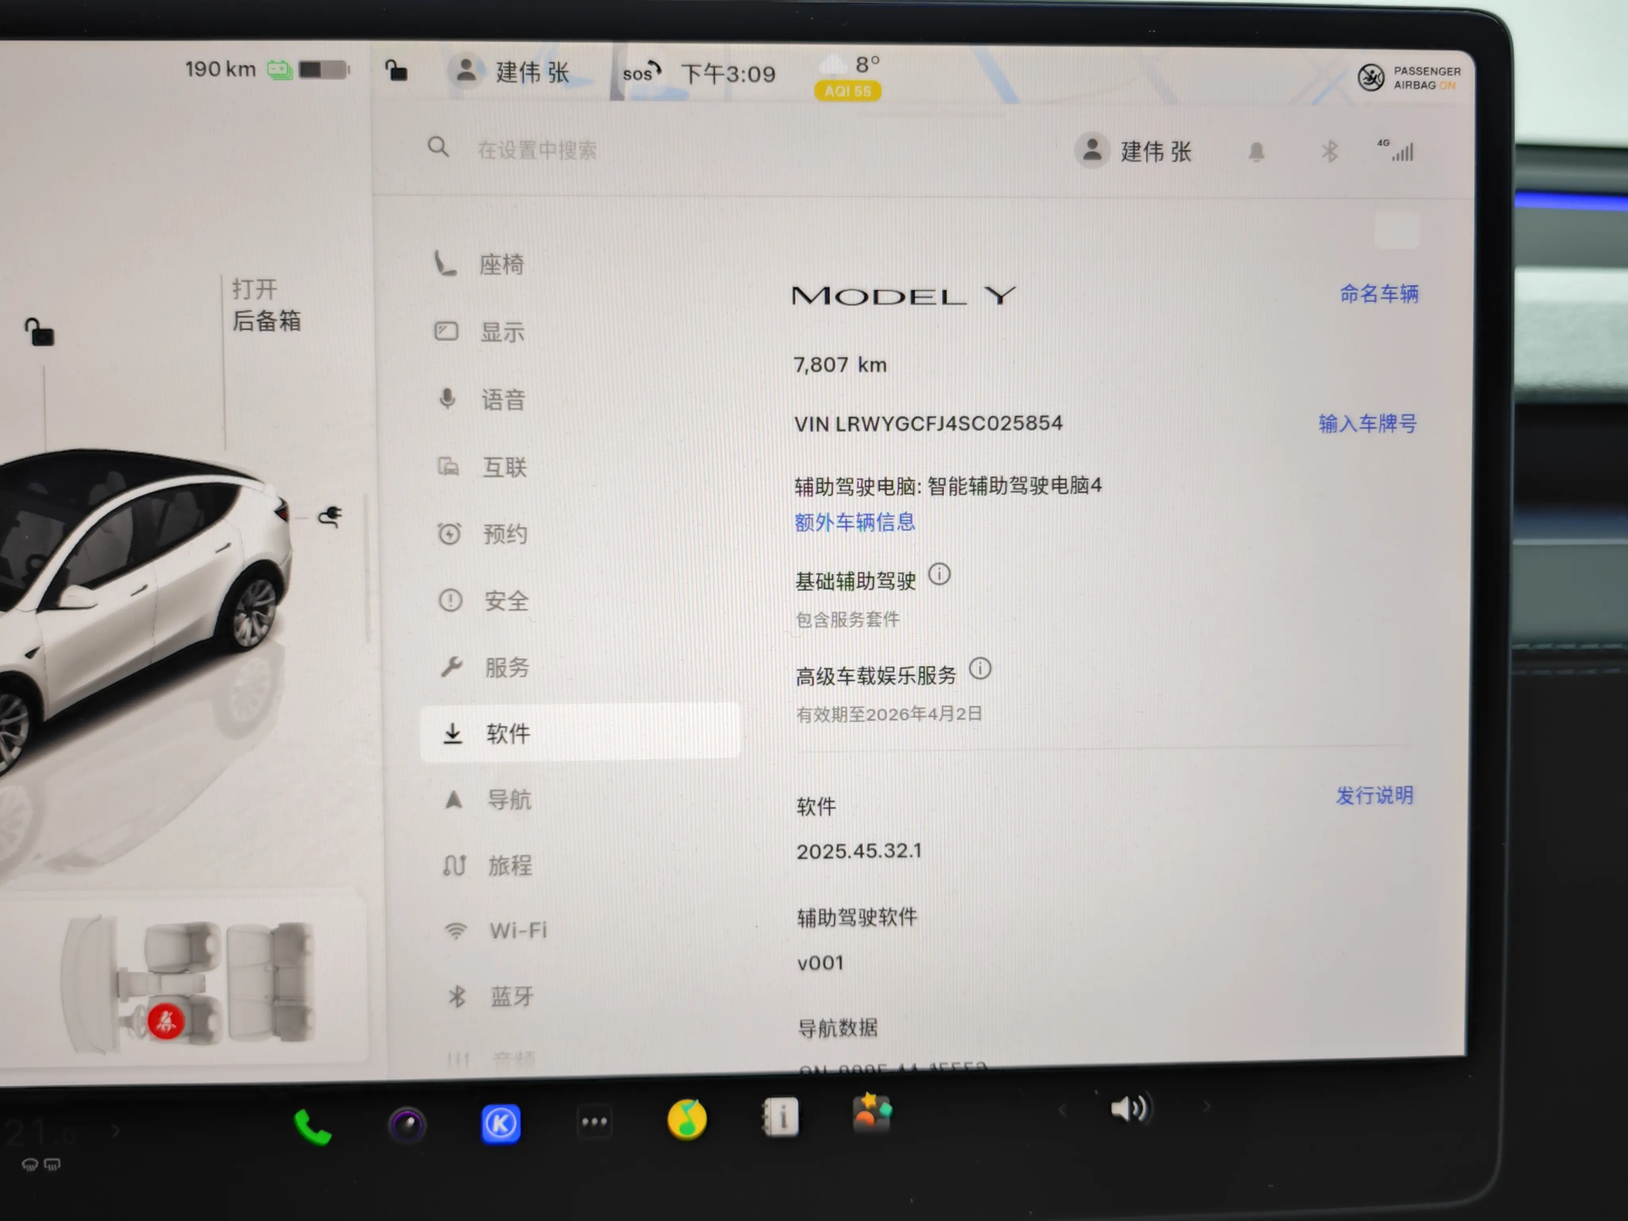1628x1221 pixels.
Task: Open the all-apps three dots menu
Action: click(594, 1122)
